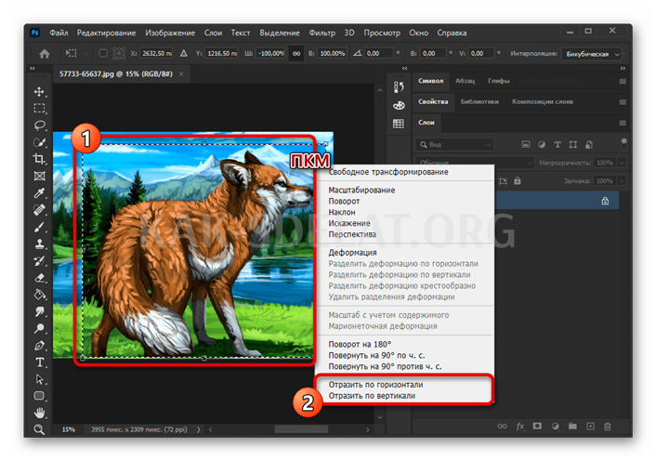The height and width of the screenshot is (461, 656).
Task: Click the X position input field
Action: [x=156, y=54]
